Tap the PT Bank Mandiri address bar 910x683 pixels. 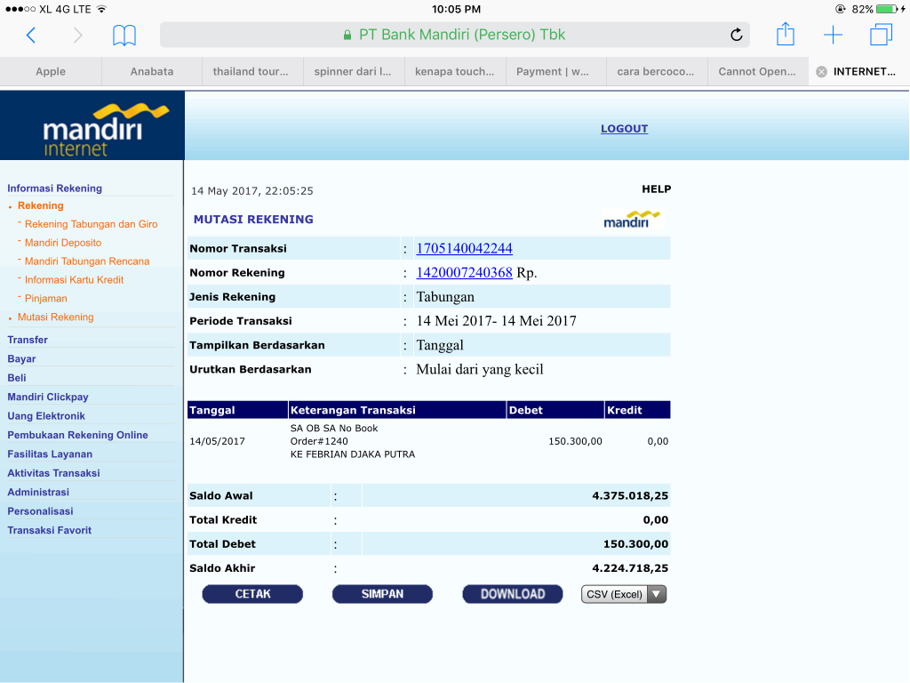454,35
